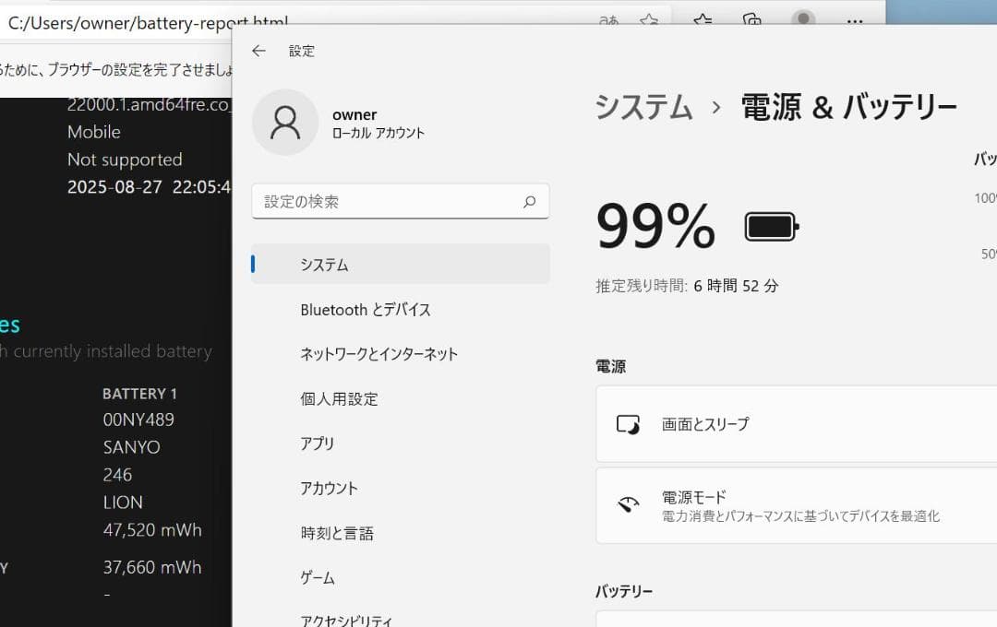The height and width of the screenshot is (627, 997).
Task: Open the ゲーム settings category
Action: coord(317,578)
